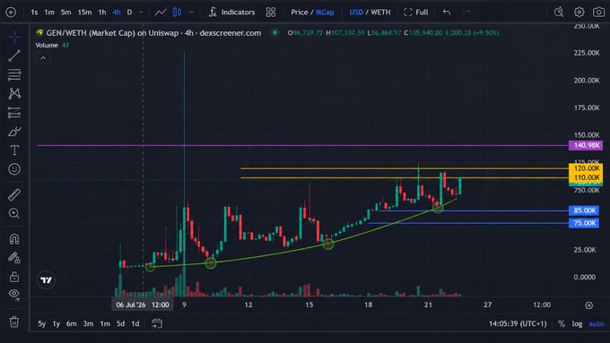Hide all drawings with eye icon
Screen dimensions: 610x343
click(x=14, y=294)
